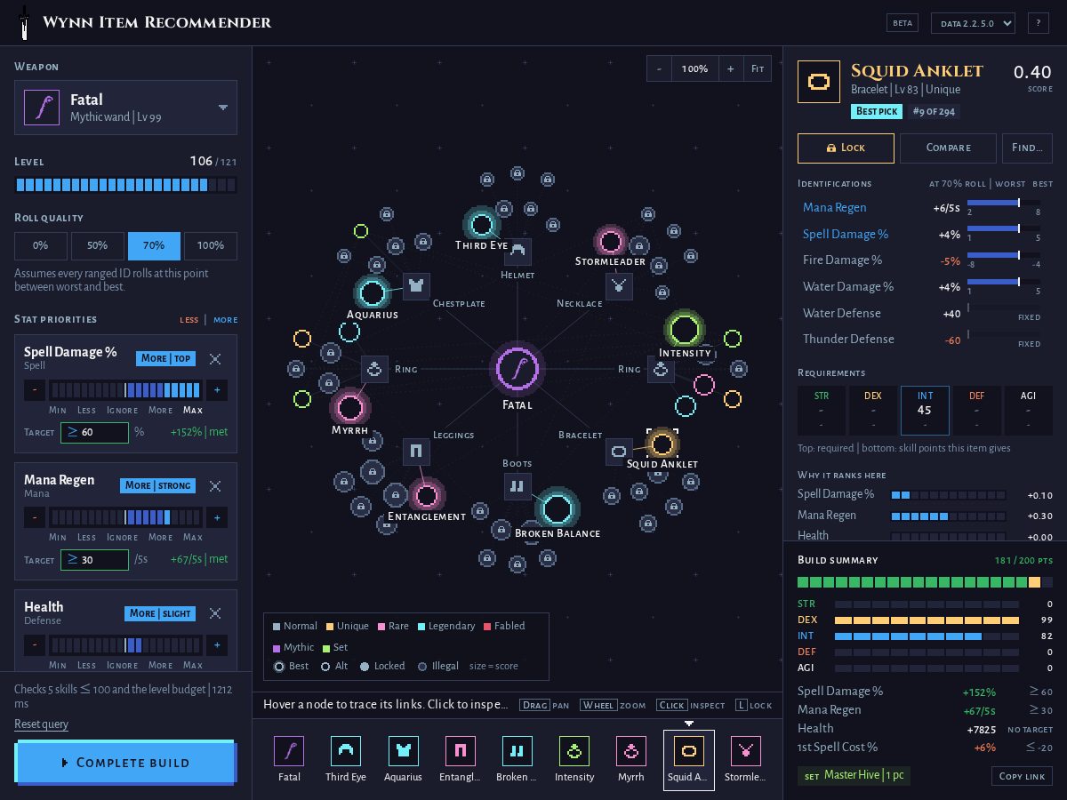Adjust the Level slider bar
This screenshot has width=1067, height=800.
tap(125, 185)
